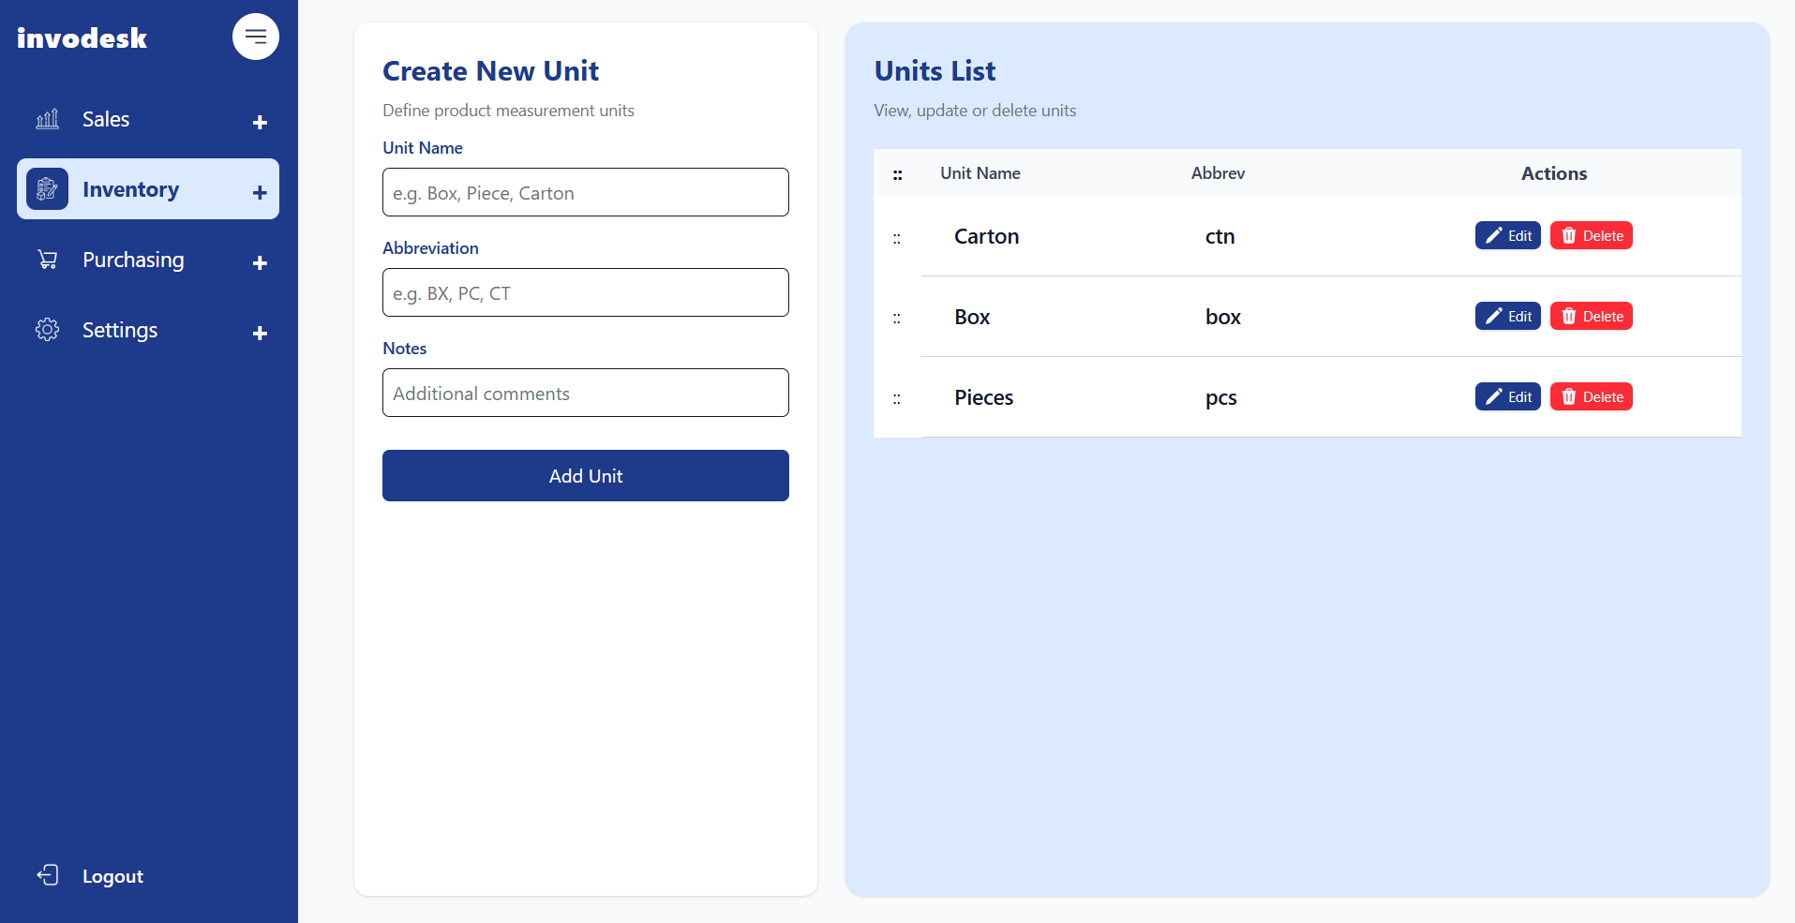Screen dimensions: 1795x923
Task: Click the Inventory clipboard icon
Action: click(x=46, y=188)
